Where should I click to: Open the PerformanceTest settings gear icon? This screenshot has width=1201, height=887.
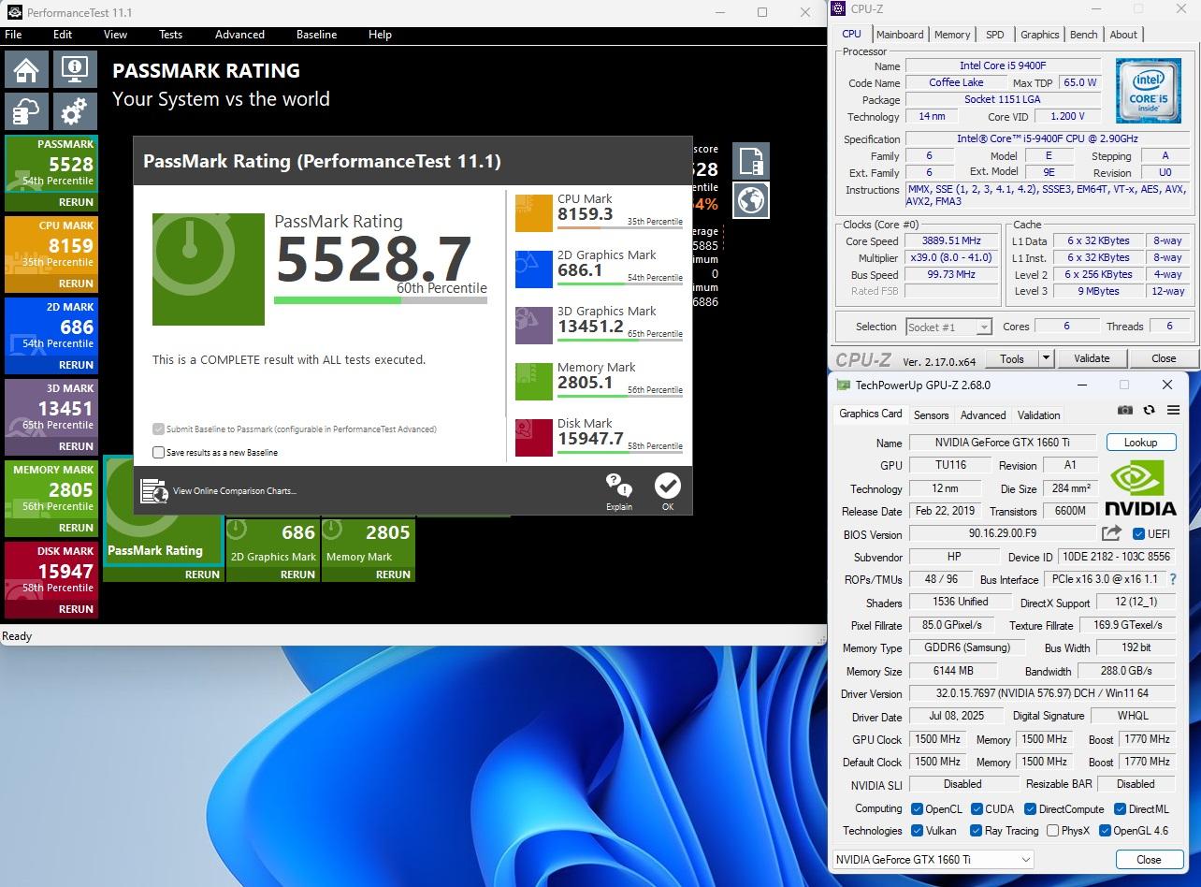(x=75, y=111)
